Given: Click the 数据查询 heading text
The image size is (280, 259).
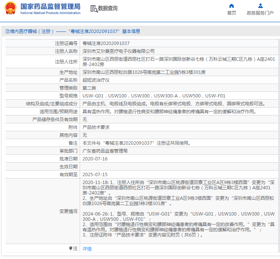Looking at the screenshot, I should click(107, 8).
